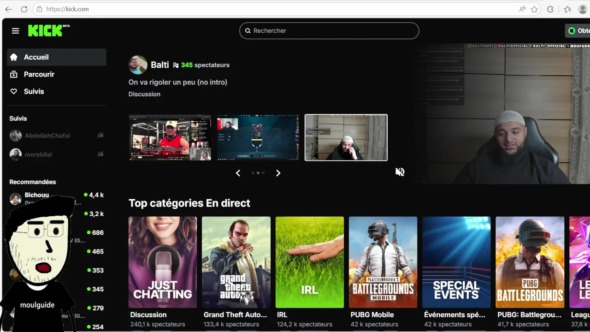Click offline icon beside morebilal
Viewport: 590px width, 332px height.
pyautogui.click(x=100, y=154)
